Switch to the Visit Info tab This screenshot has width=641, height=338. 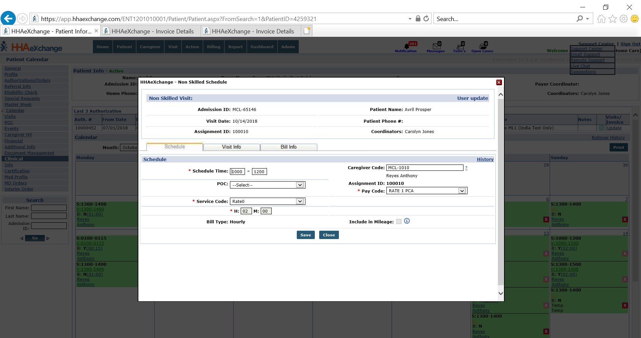coord(231,147)
